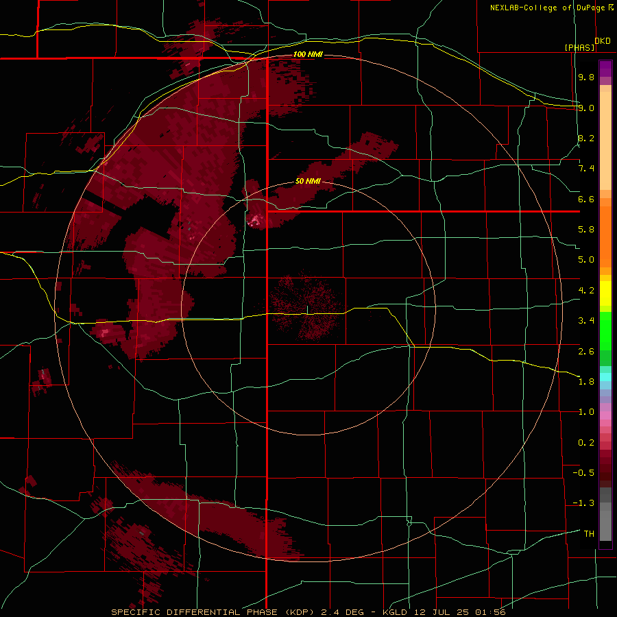Viewport: 617px width, 617px height.
Task: Click the -1.3 value on the color scale
Action: [x=583, y=503]
